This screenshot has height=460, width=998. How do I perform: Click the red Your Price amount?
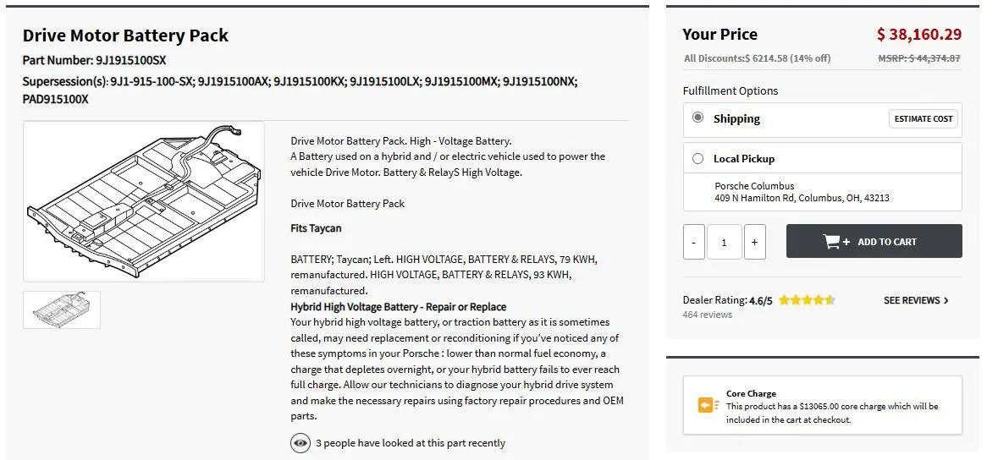[919, 35]
